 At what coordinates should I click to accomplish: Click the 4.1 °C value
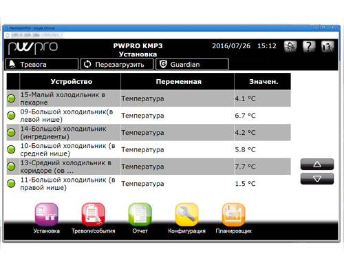coord(245,98)
